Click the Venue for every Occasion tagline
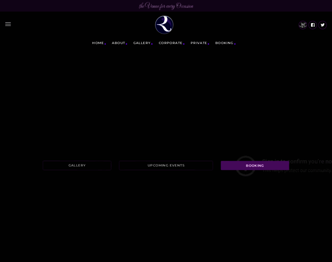Image resolution: width=332 pixels, height=262 pixels. point(166,6)
